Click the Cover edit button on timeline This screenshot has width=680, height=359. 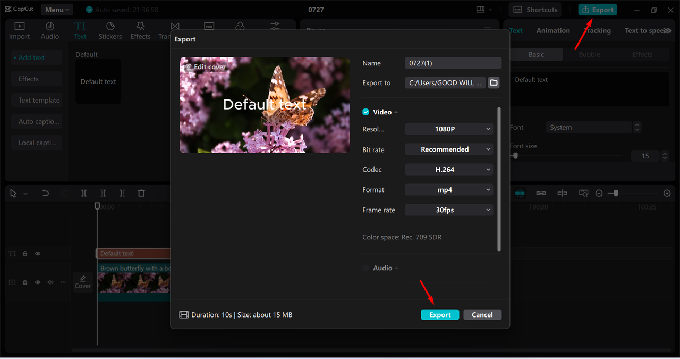tap(83, 282)
